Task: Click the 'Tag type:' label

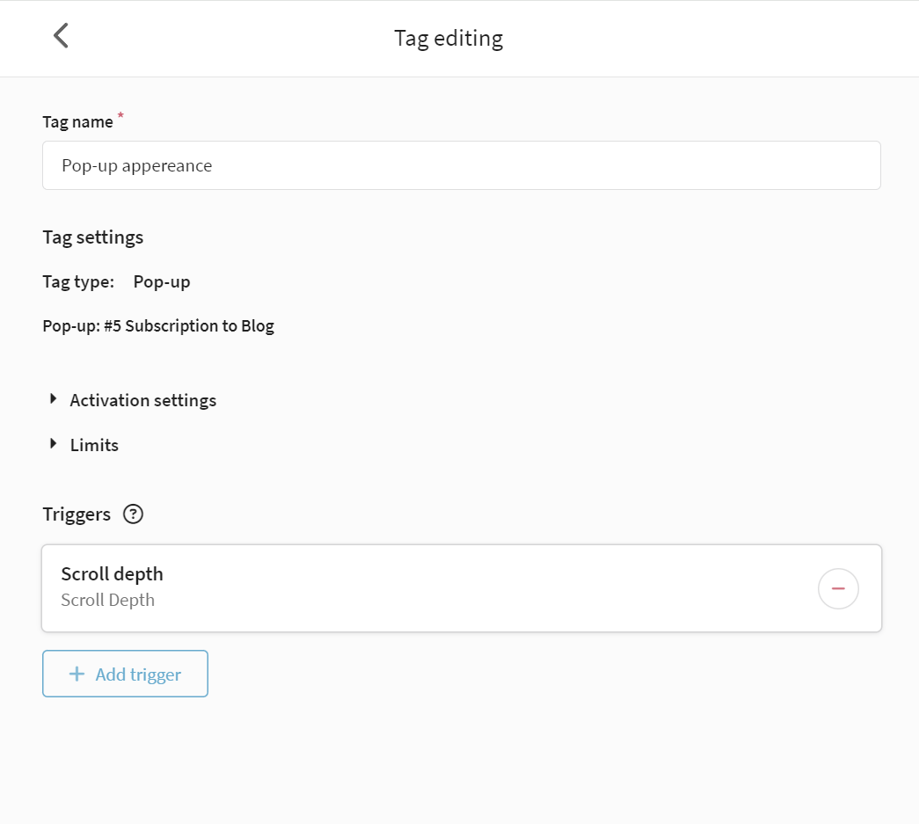Action: [x=78, y=282]
